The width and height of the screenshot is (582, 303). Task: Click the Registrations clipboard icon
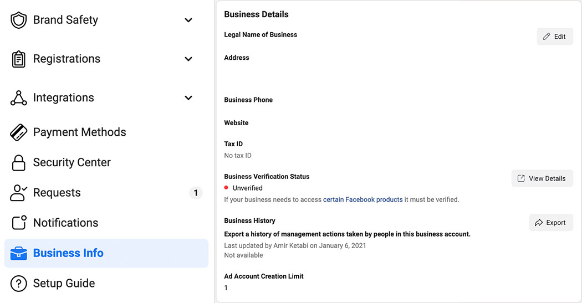(x=18, y=59)
